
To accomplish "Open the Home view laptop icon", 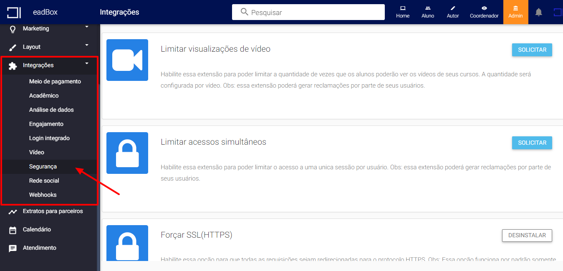I will (x=403, y=8).
